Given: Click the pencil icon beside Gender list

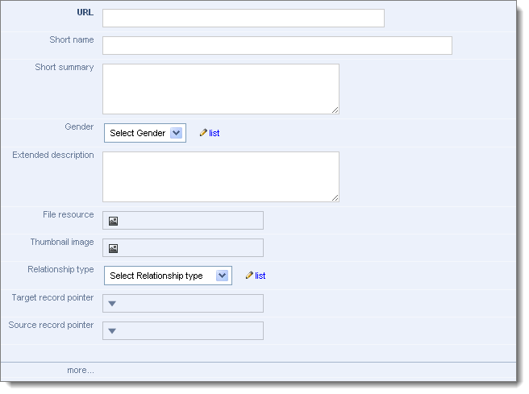Looking at the screenshot, I should [x=203, y=132].
